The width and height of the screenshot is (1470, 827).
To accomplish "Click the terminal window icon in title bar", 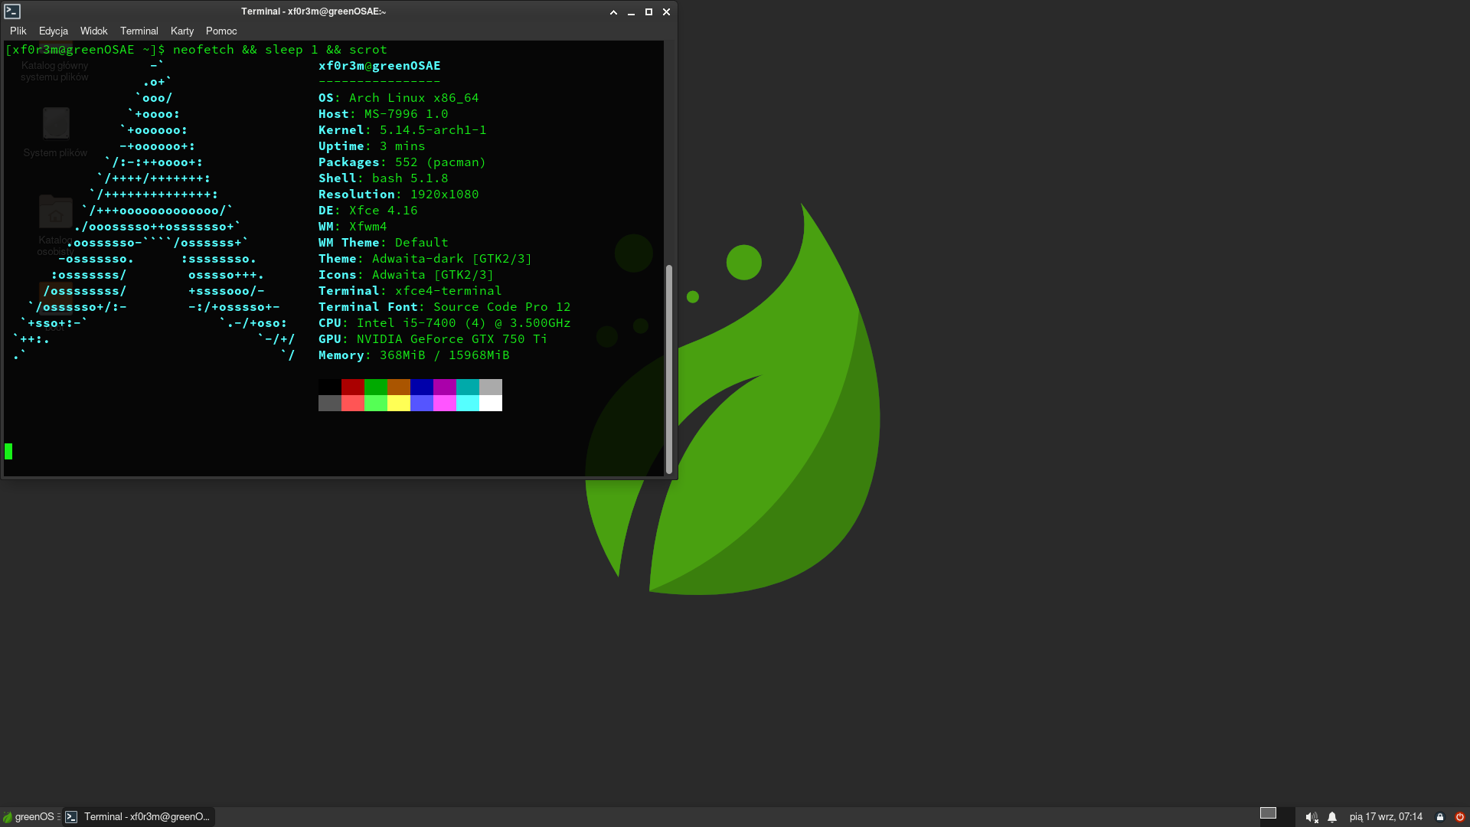I will [12, 11].
